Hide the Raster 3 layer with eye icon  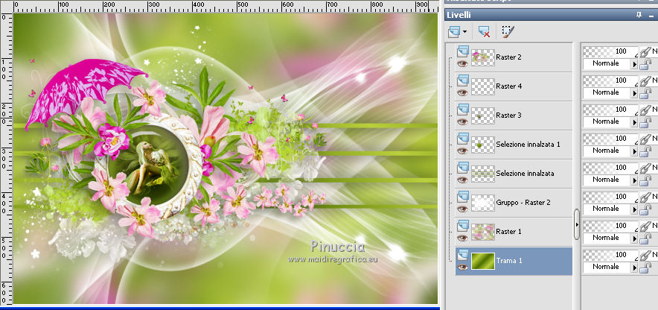click(x=462, y=121)
